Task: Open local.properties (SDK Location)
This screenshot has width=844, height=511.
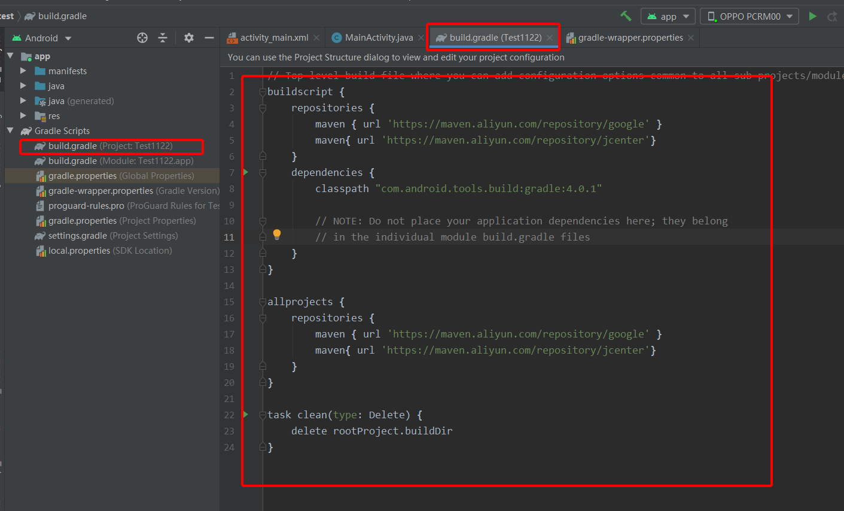Action: 103,251
